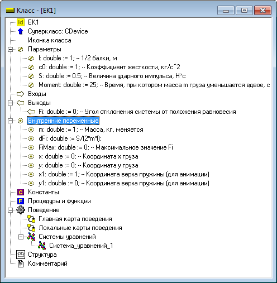This screenshot has height=283, width=277.
Task: Click the parameter icon beside c0: double
Action: click(31, 67)
